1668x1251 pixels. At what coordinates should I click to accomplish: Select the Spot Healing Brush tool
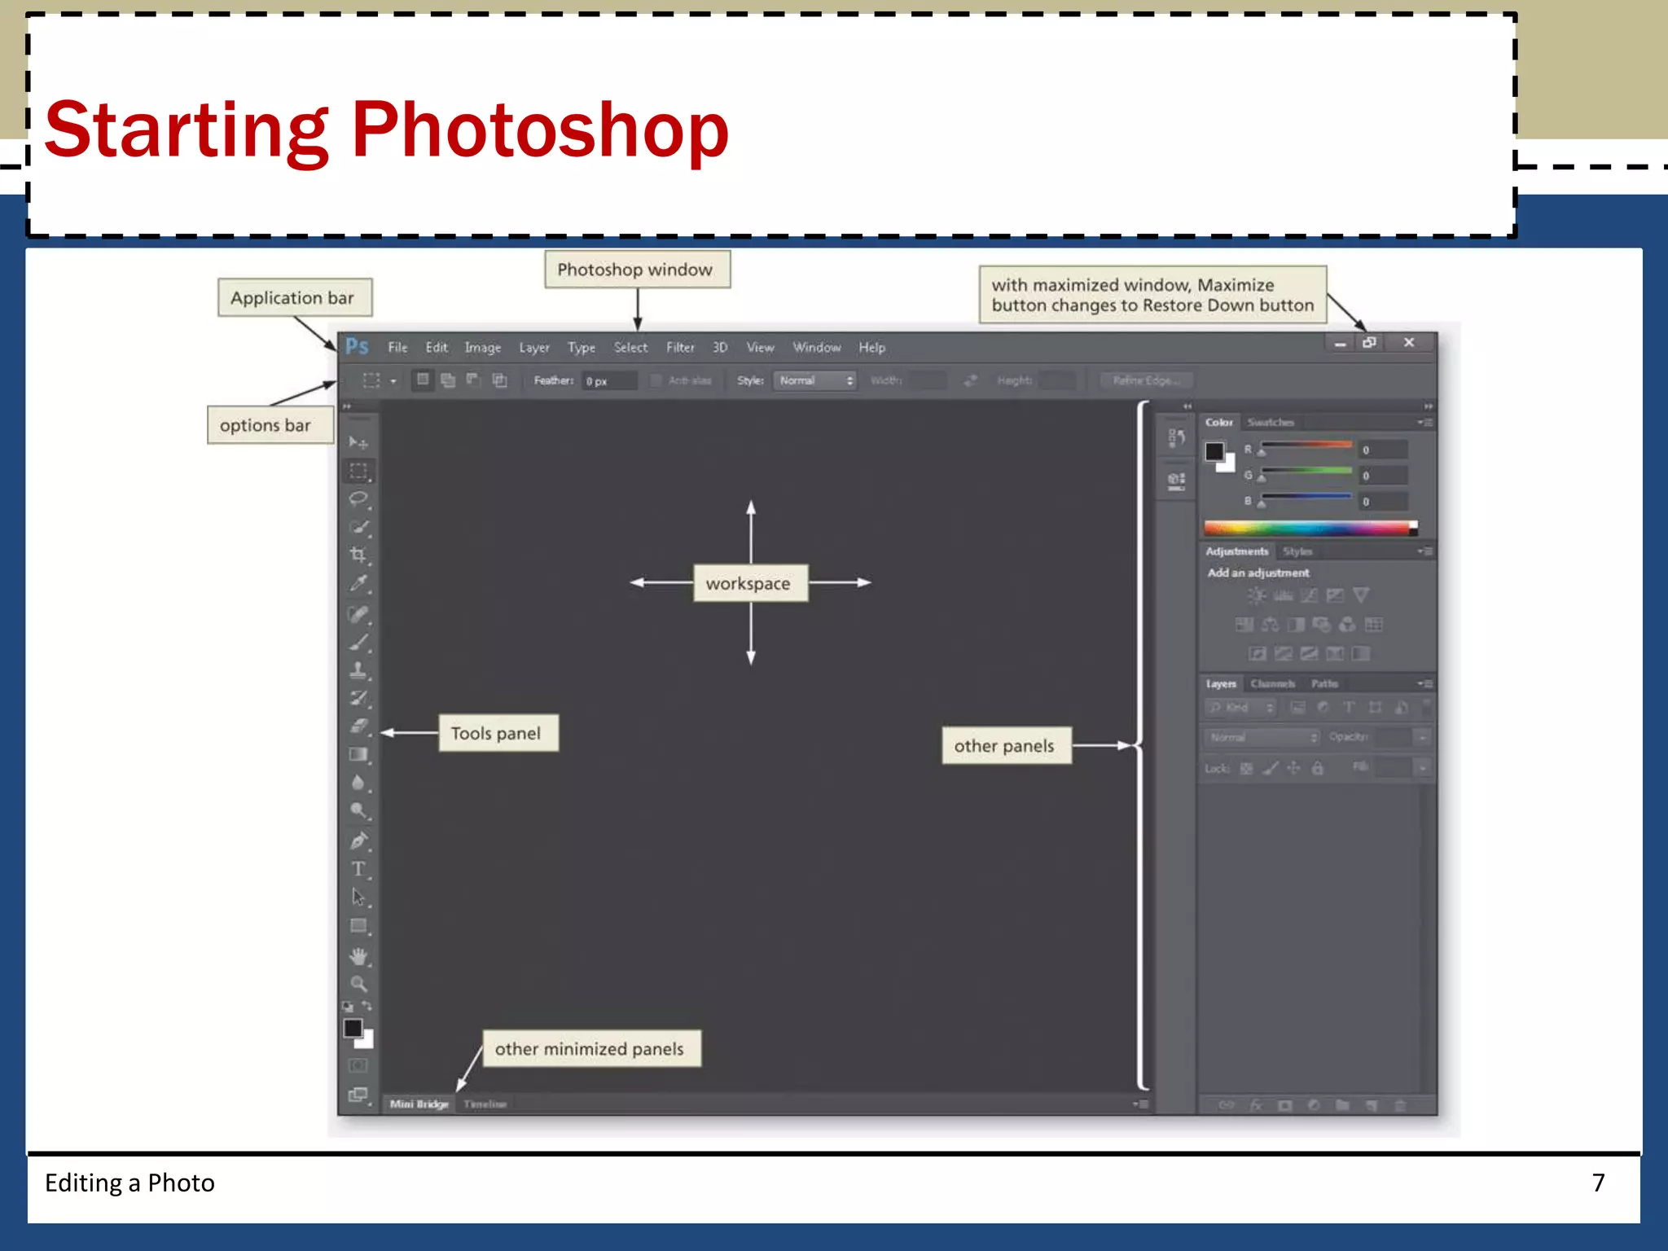click(x=358, y=614)
